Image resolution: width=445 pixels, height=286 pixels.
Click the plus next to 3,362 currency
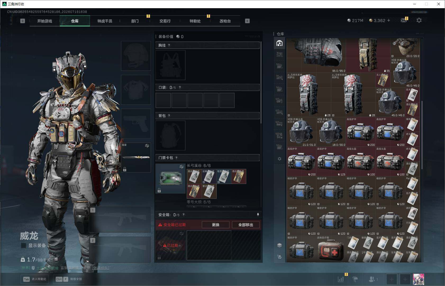[389, 20]
